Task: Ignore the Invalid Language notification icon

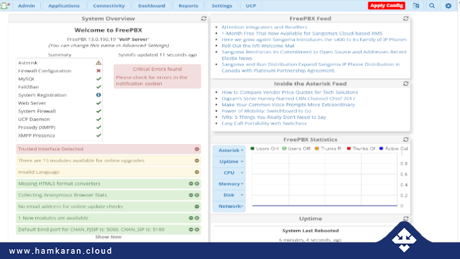Action: (197, 172)
